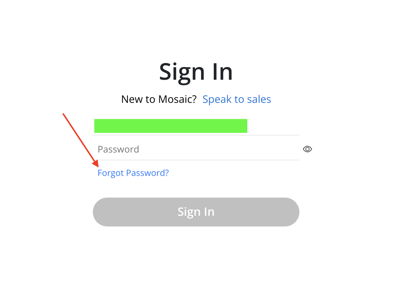Click the Password input field
This screenshot has width=409, height=301.
click(196, 149)
